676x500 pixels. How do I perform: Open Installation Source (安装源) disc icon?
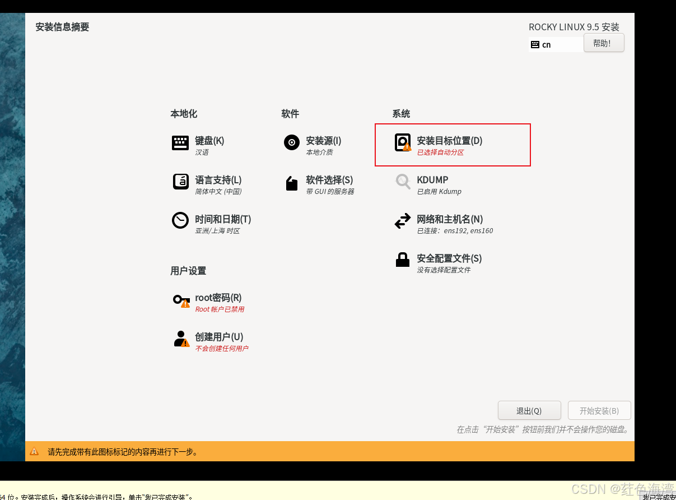click(292, 142)
